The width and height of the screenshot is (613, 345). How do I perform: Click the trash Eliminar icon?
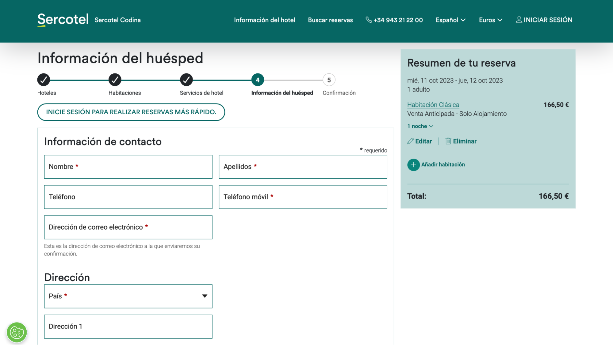(448, 141)
